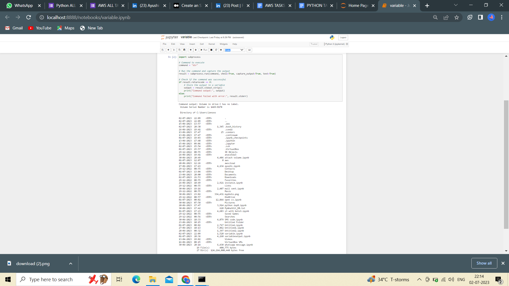The height and width of the screenshot is (286, 509).
Task: Move the selected cell up
Action: click(191, 50)
